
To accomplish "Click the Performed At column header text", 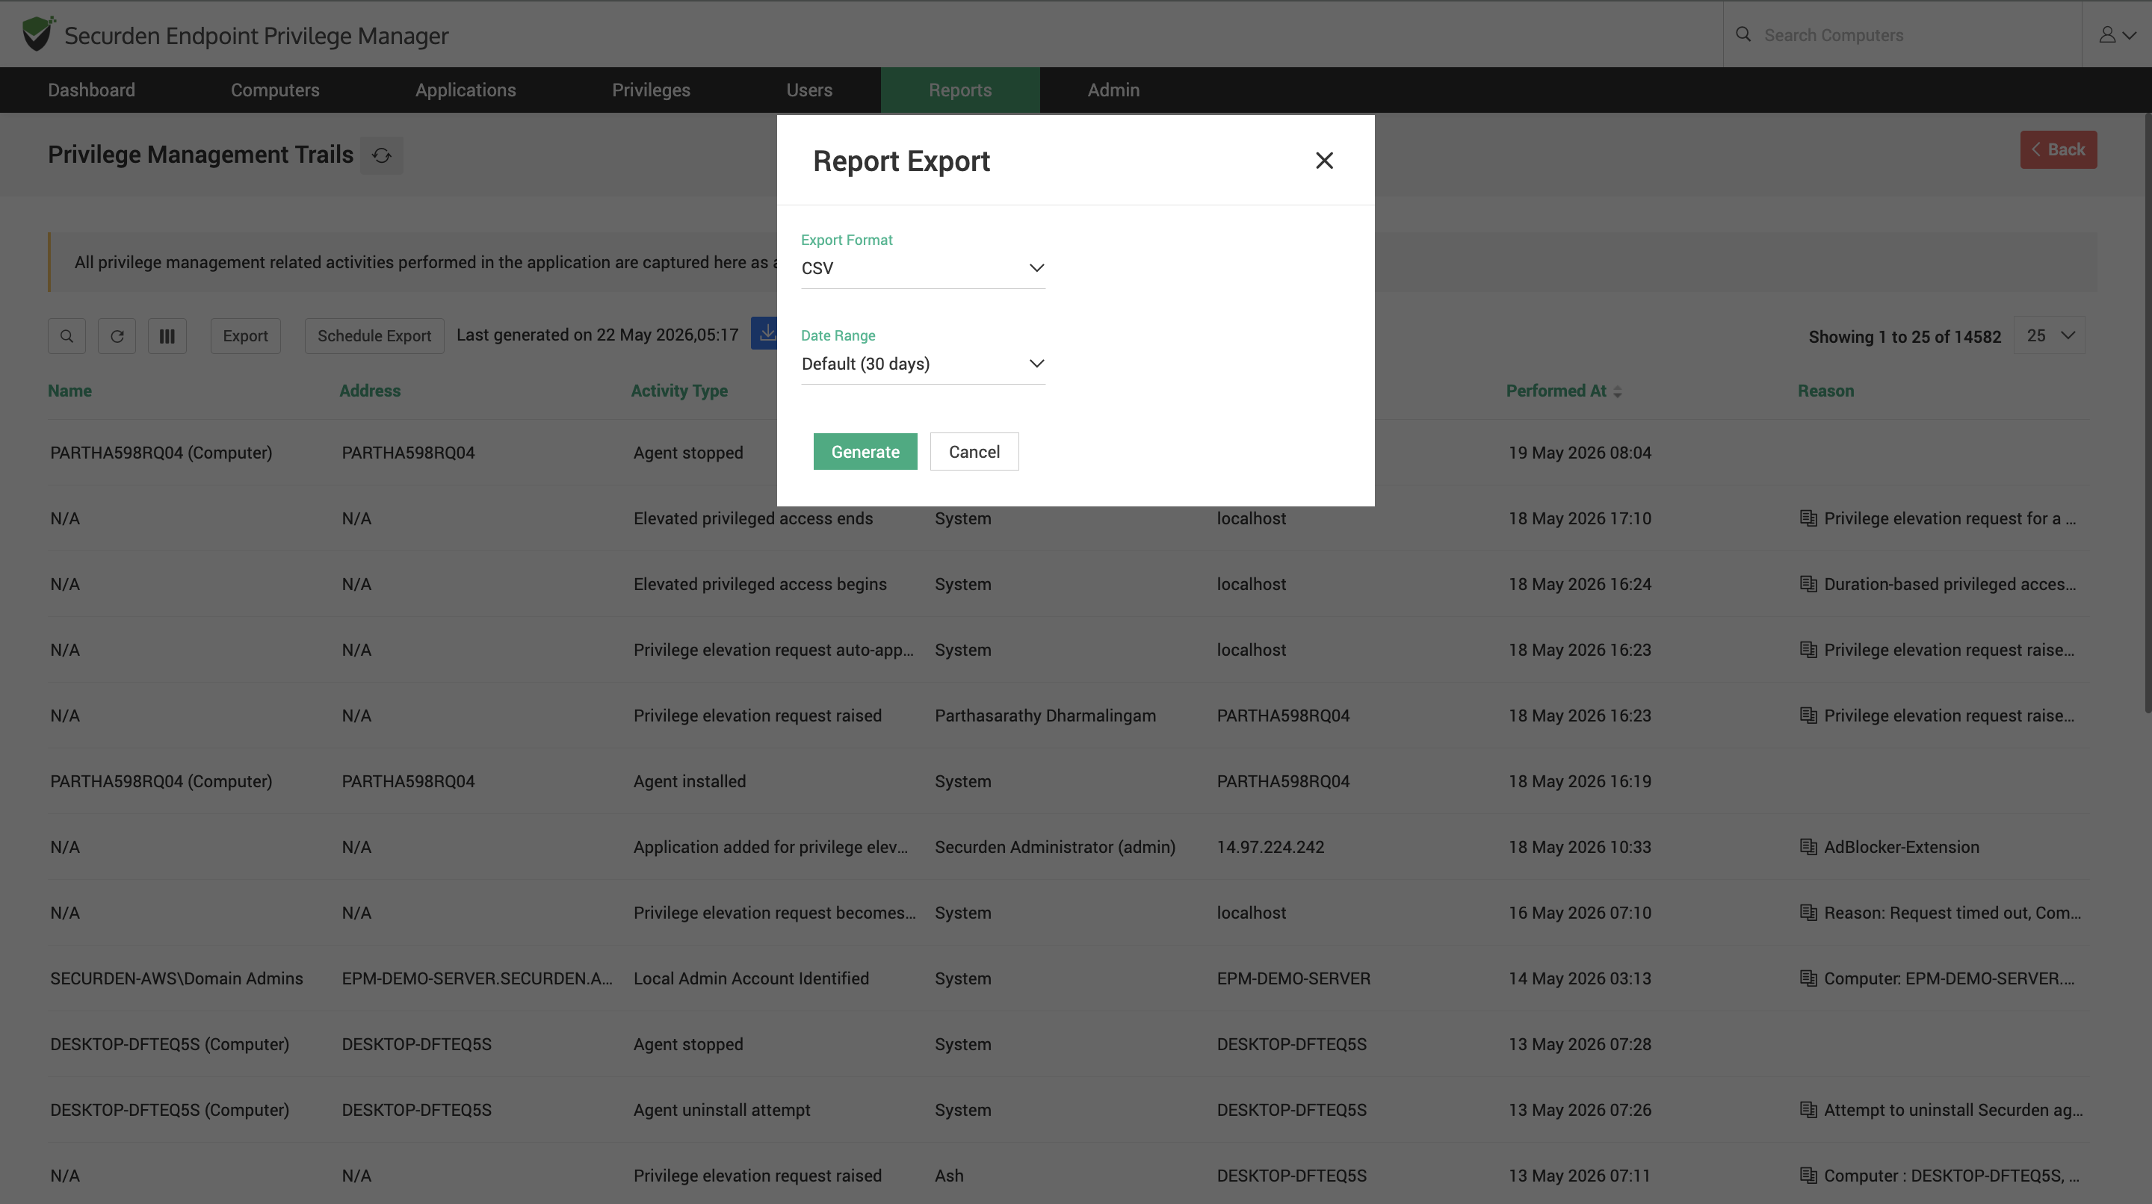I will 1556,391.
